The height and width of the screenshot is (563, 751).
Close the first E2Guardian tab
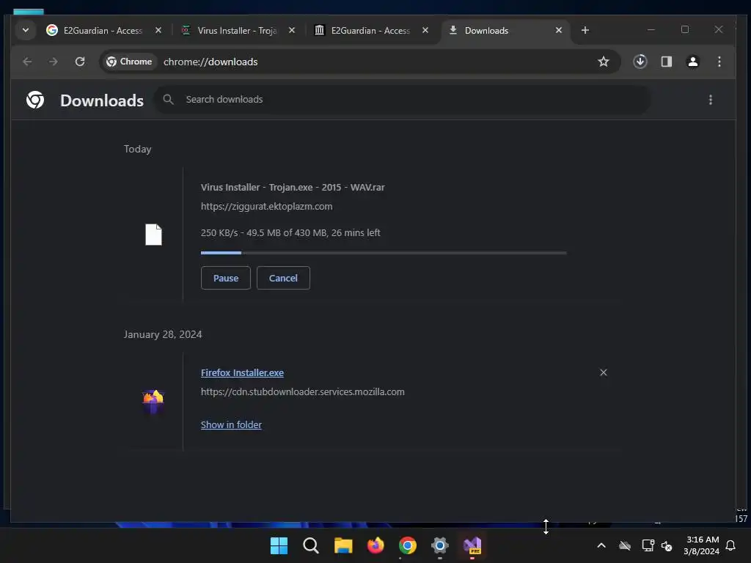pos(158,30)
